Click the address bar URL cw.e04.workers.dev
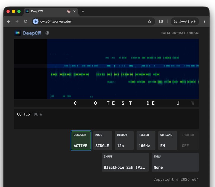215x187 pixels. 56,21
